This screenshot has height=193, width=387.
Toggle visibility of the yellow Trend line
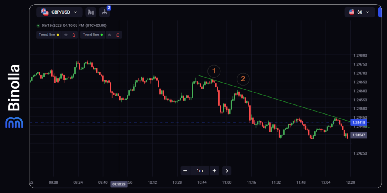click(66, 35)
